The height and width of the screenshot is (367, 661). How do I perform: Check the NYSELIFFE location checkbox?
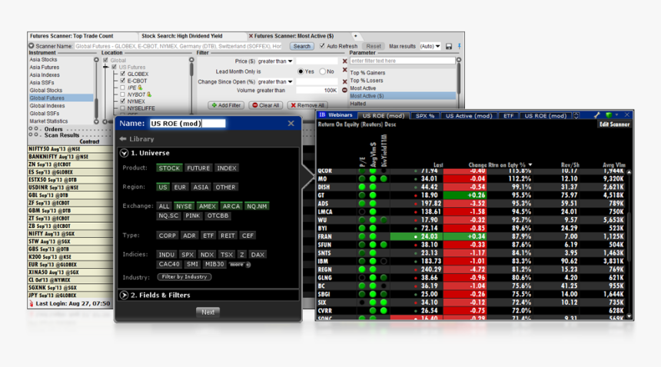point(123,108)
